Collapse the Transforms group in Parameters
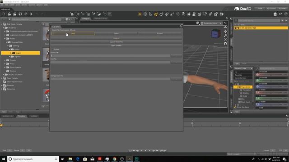The width and height of the screenshot is (289, 162). (237, 87)
